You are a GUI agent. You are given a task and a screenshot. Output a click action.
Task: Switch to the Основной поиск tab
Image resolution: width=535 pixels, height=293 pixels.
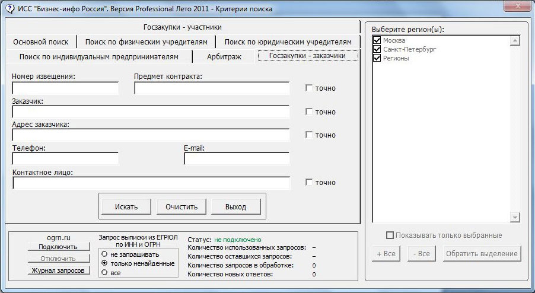click(x=41, y=42)
